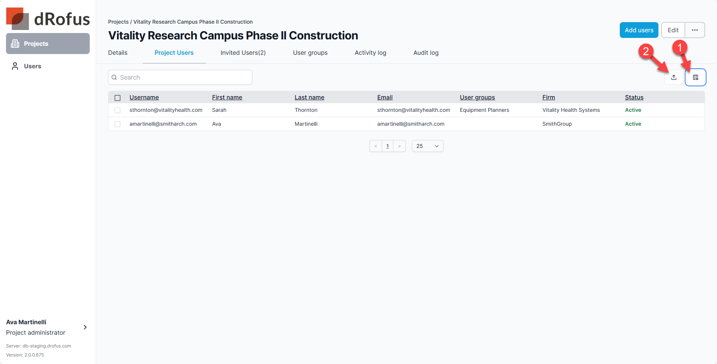This screenshot has width=717, height=364.
Task: Click the three-dots more options button
Action: (695, 30)
